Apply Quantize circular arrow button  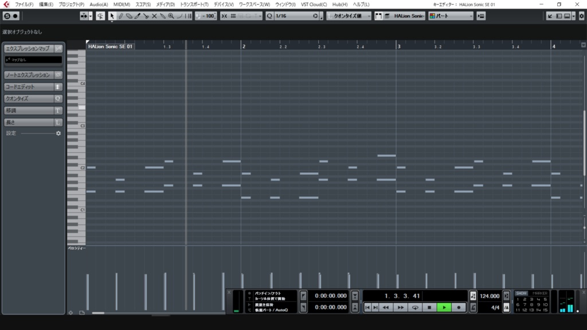click(315, 16)
